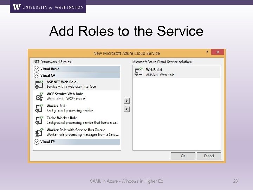Click the WebRole1 icon in solution list
The image size is (253, 190).
[138, 72]
